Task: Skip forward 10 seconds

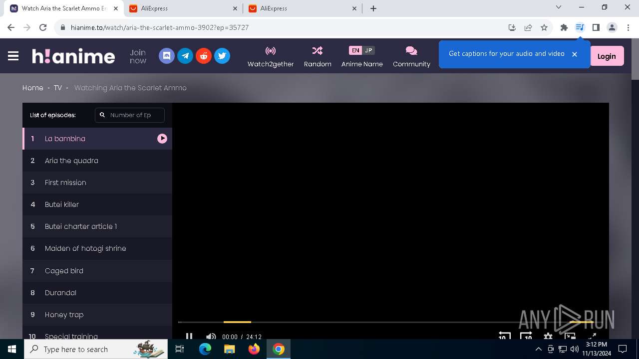Action: tap(526, 336)
